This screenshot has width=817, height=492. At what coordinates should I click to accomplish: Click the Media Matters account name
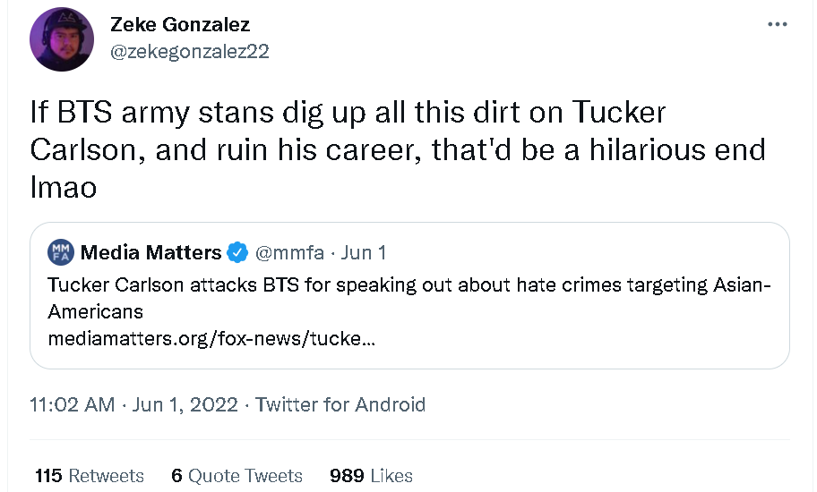[150, 252]
